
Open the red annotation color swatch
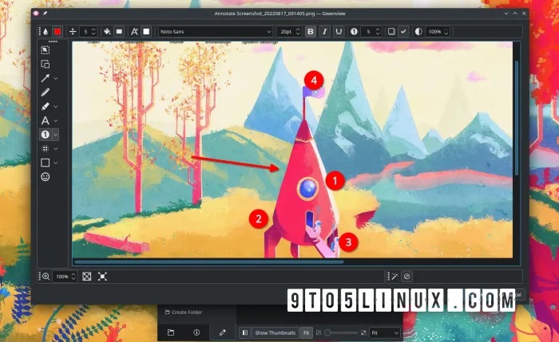(57, 32)
